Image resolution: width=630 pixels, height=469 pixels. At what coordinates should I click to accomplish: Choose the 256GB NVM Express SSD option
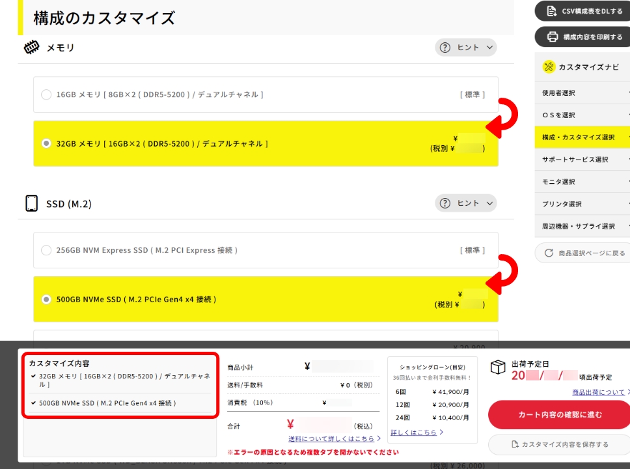point(46,250)
